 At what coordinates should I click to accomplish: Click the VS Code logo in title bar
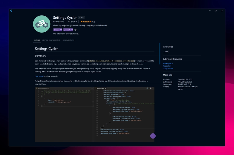11,11
